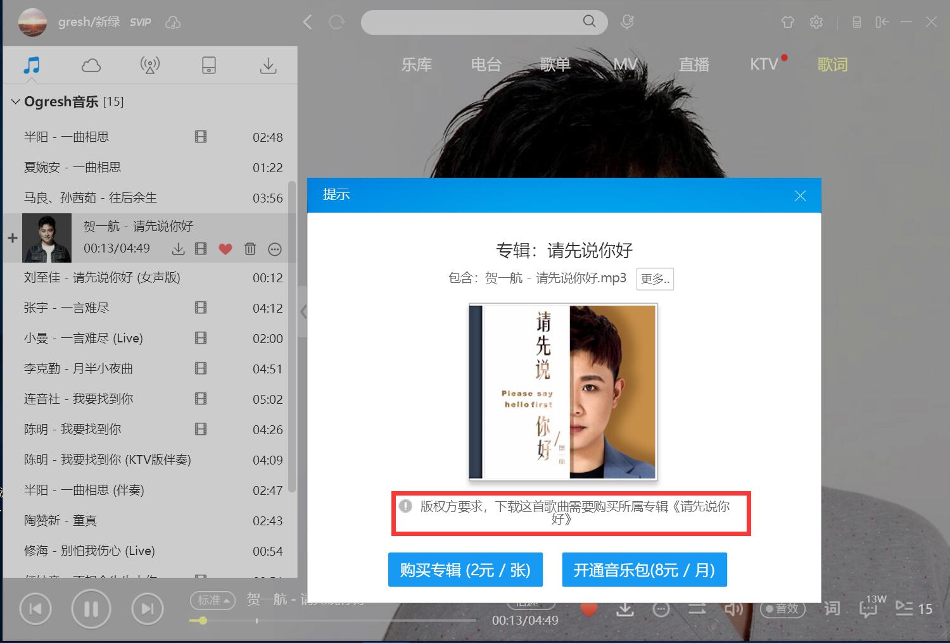Open MV icon in 贺一航 - 请先说你好 row

point(201,249)
